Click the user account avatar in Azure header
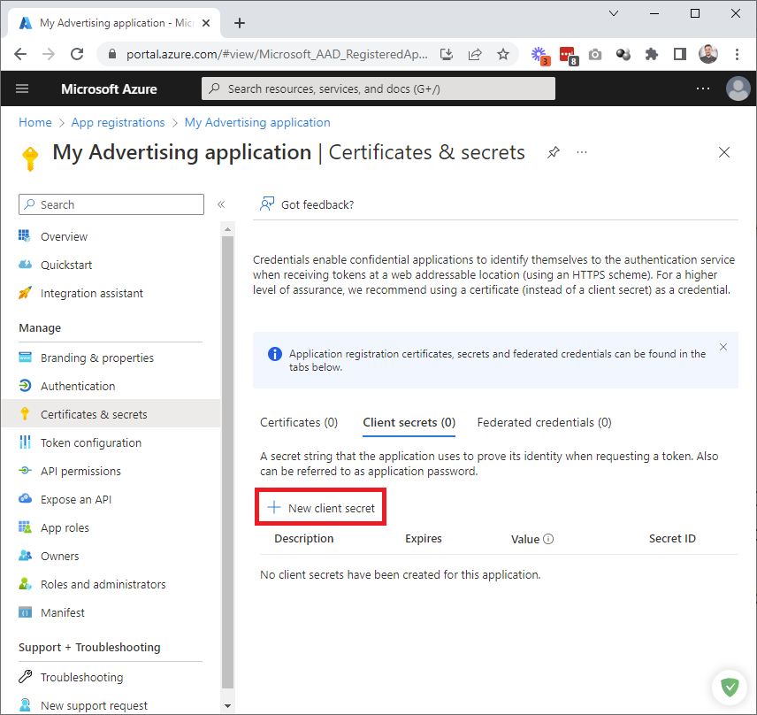 tap(738, 88)
